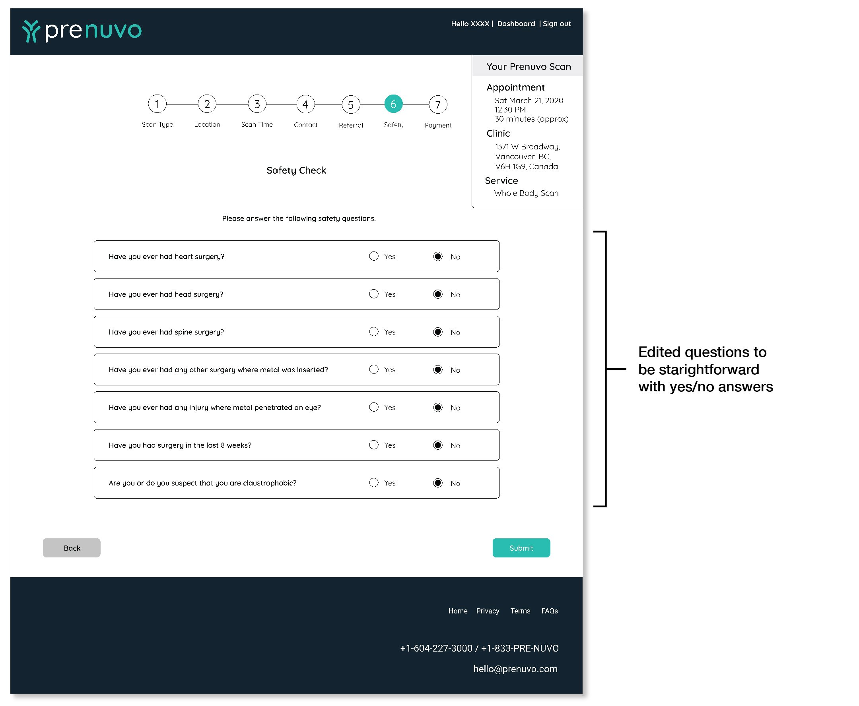859x706 pixels.
Task: Open step 4 Contact circle
Action: [x=305, y=104]
